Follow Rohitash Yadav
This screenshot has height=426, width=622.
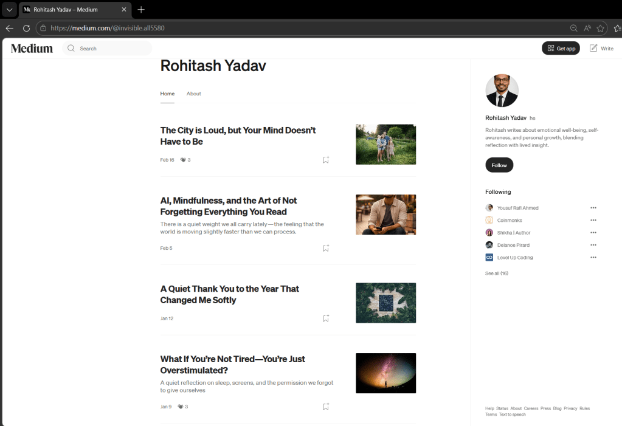(x=499, y=165)
